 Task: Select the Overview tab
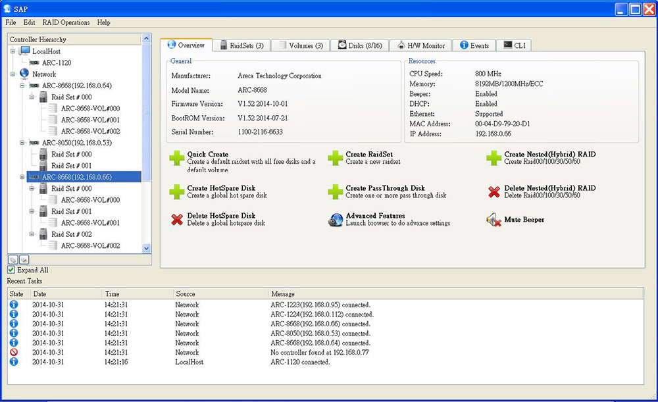(186, 45)
